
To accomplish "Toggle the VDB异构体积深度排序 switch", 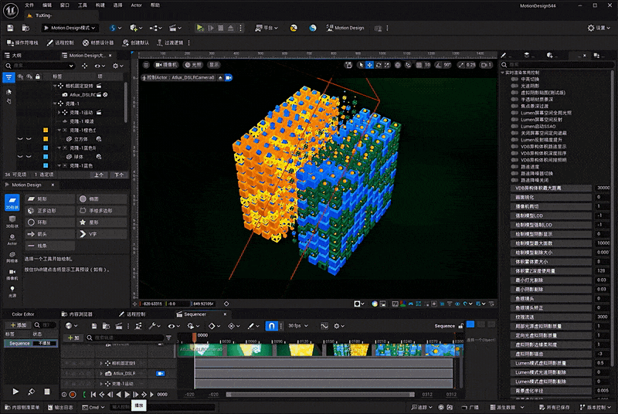I will point(514,153).
